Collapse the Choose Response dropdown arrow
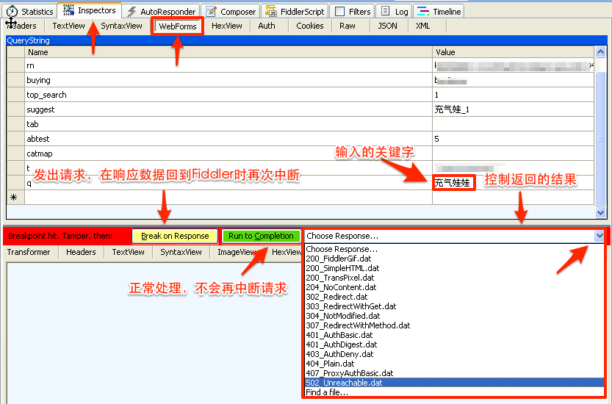Image resolution: width=612 pixels, height=404 pixels. (x=599, y=236)
